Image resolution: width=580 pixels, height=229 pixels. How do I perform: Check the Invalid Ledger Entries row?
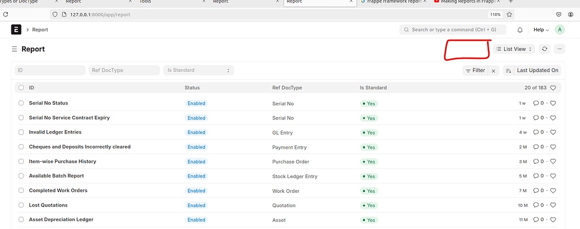pyautogui.click(x=21, y=132)
